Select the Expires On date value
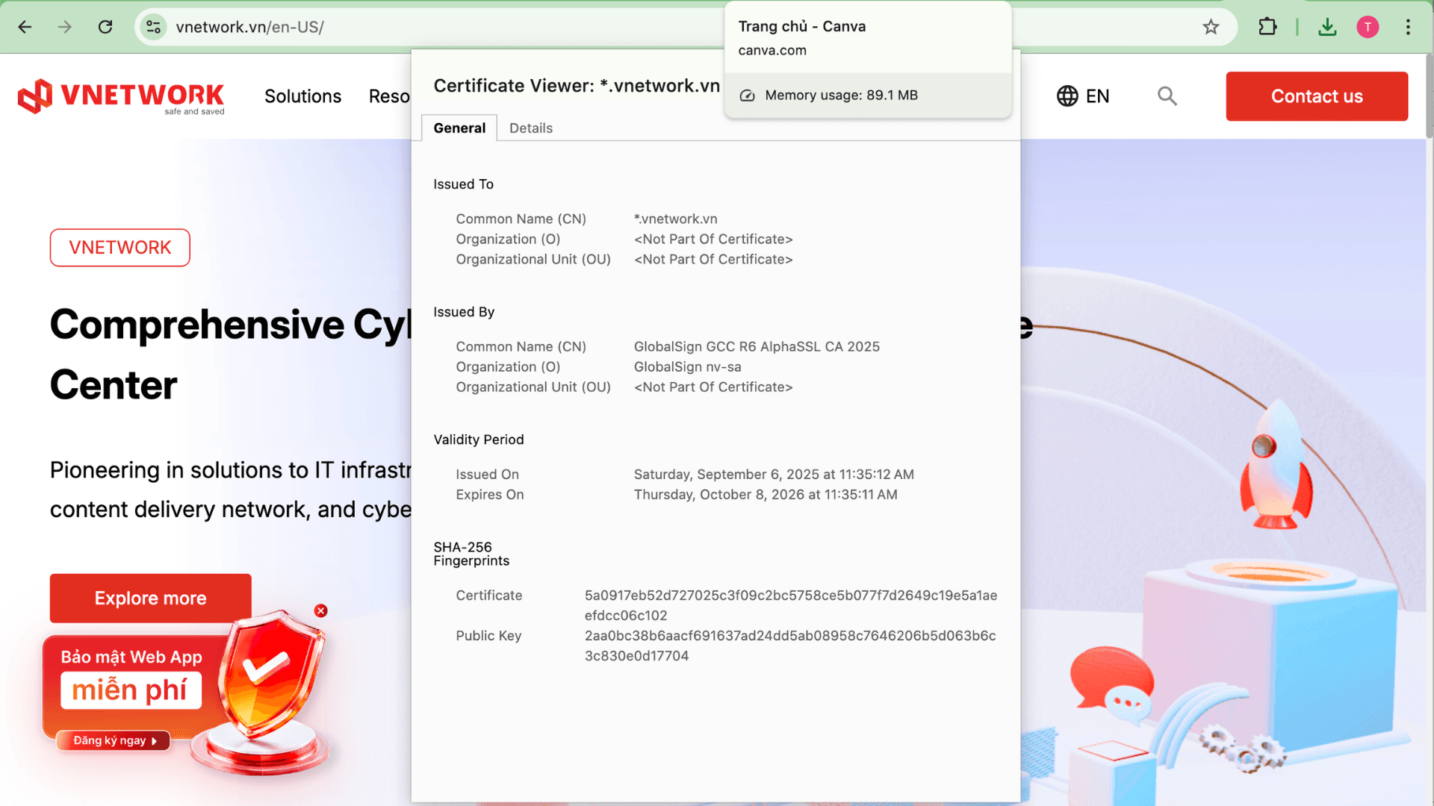This screenshot has width=1434, height=806. (x=766, y=494)
